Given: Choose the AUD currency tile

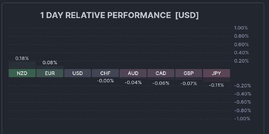Looking at the screenshot, I should pyautogui.click(x=133, y=73).
